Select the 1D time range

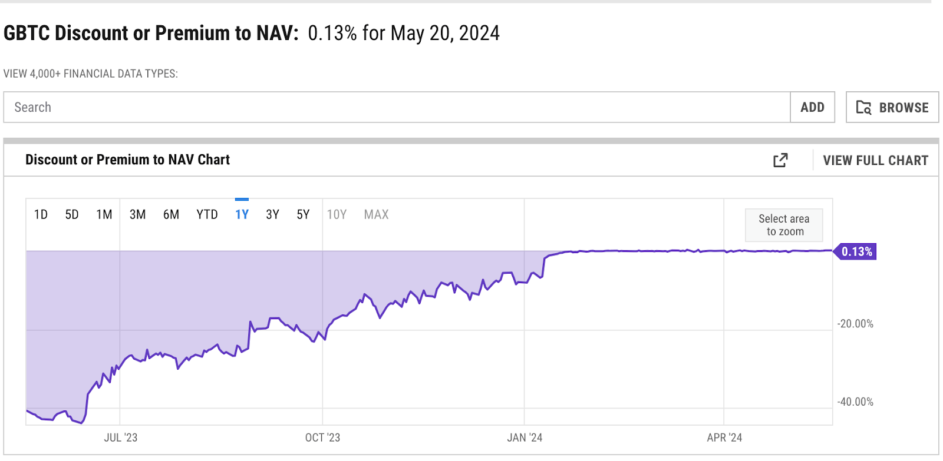click(x=41, y=214)
